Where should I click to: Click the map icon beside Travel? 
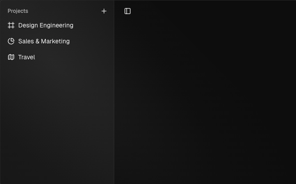11,57
